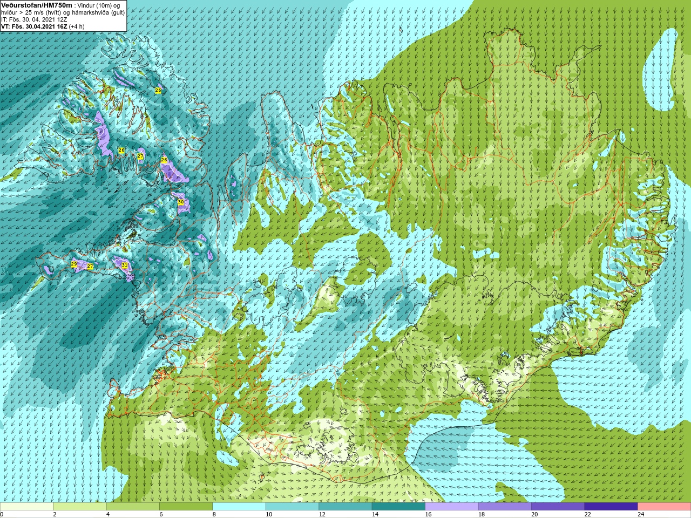The height and width of the screenshot is (518, 691).
Task: Click the 'VT: Fös. 30.04.2021 16Z' valid time
Action: click(x=34, y=26)
